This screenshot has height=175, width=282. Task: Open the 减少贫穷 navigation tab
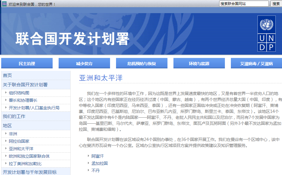(84, 63)
